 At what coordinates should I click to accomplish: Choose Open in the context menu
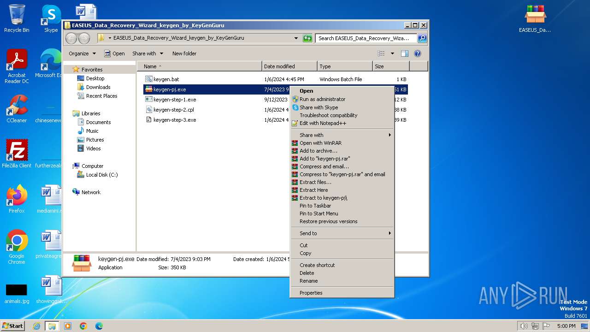tap(342, 91)
